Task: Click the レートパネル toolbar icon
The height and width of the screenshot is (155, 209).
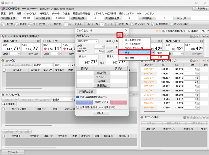Action: [73, 24]
